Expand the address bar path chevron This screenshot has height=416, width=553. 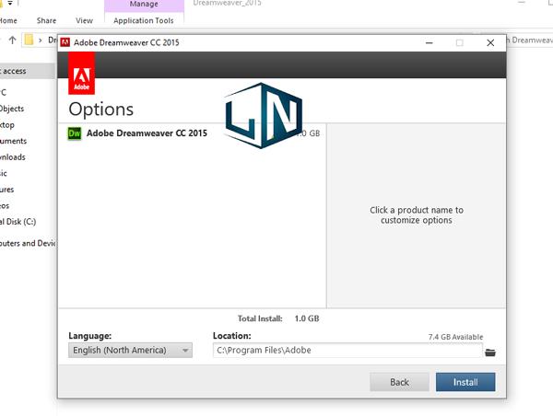coord(40,40)
